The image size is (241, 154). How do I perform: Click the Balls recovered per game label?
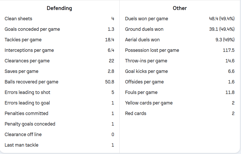(x=31, y=82)
